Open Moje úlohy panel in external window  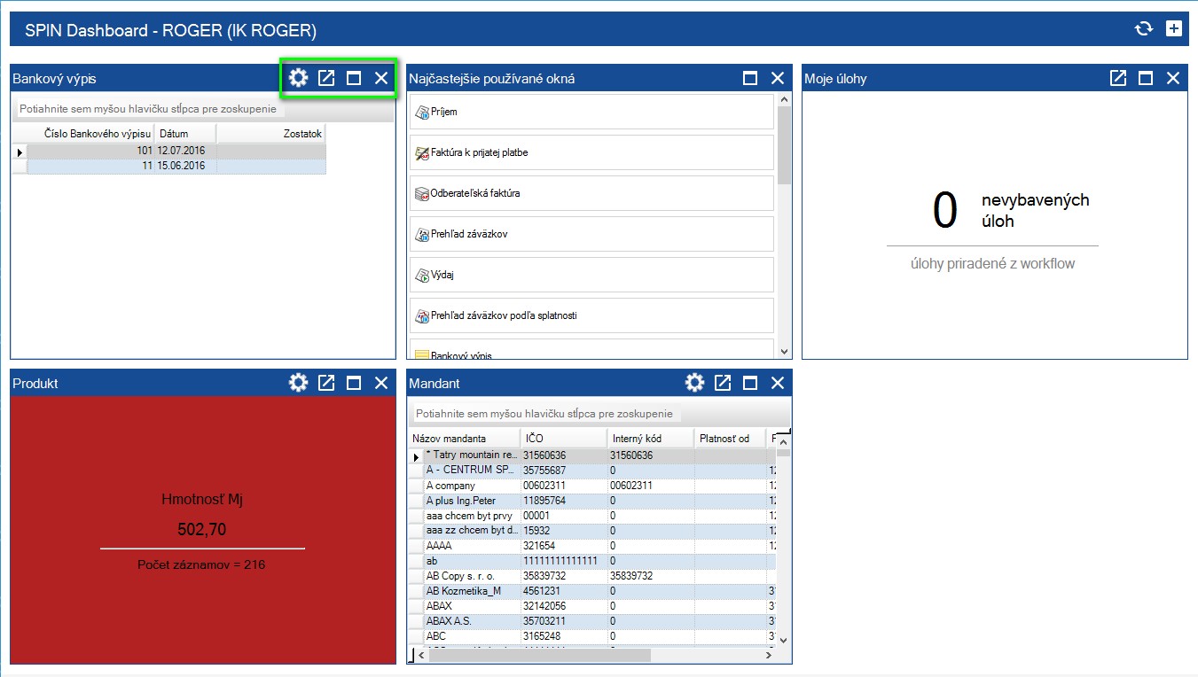coord(1118,78)
